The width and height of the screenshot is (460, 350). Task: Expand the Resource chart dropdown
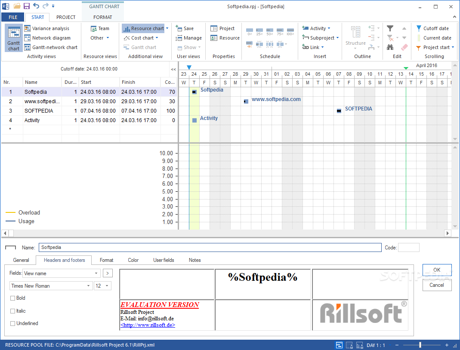click(167, 28)
